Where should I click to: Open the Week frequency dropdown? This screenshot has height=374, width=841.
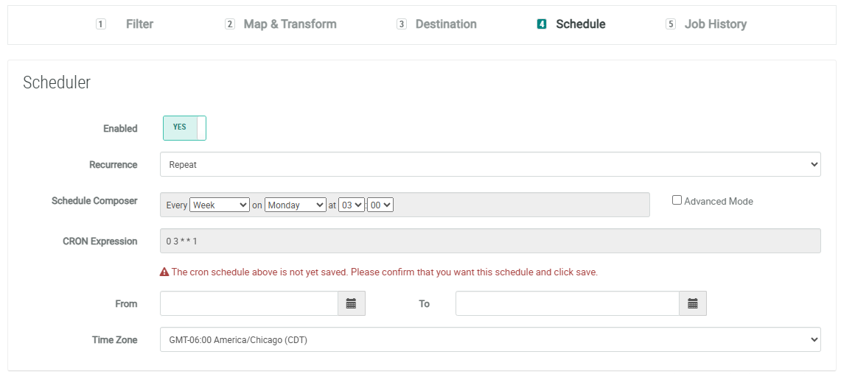click(x=220, y=205)
